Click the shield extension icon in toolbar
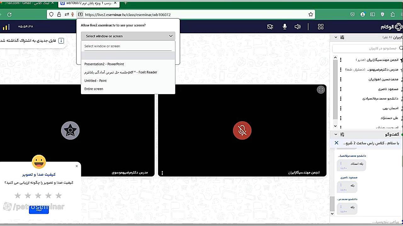403x226 pixels. click(383, 14)
